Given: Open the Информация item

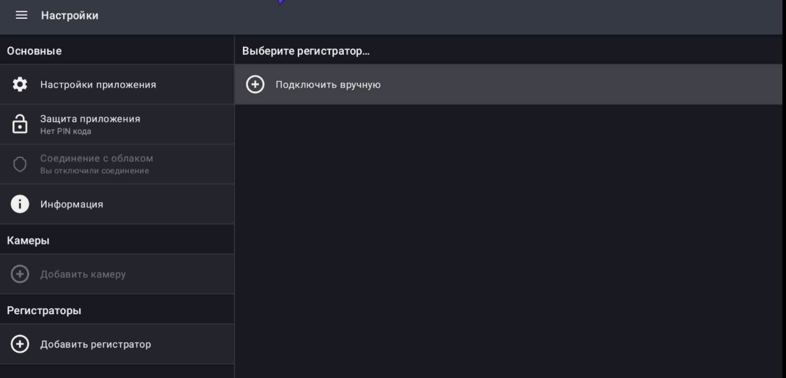Looking at the screenshot, I should 71,204.
